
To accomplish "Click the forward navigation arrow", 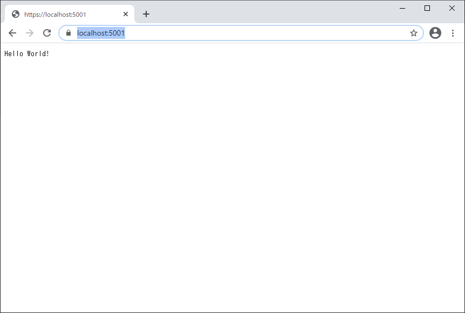I will 30,33.
